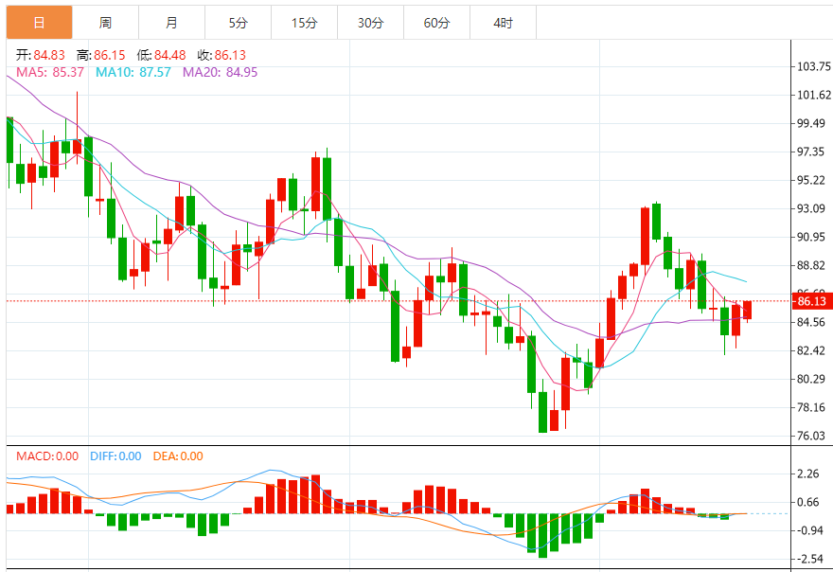Click the 收:86.13 close price text
Screen dimensions: 833x572
click(x=222, y=55)
